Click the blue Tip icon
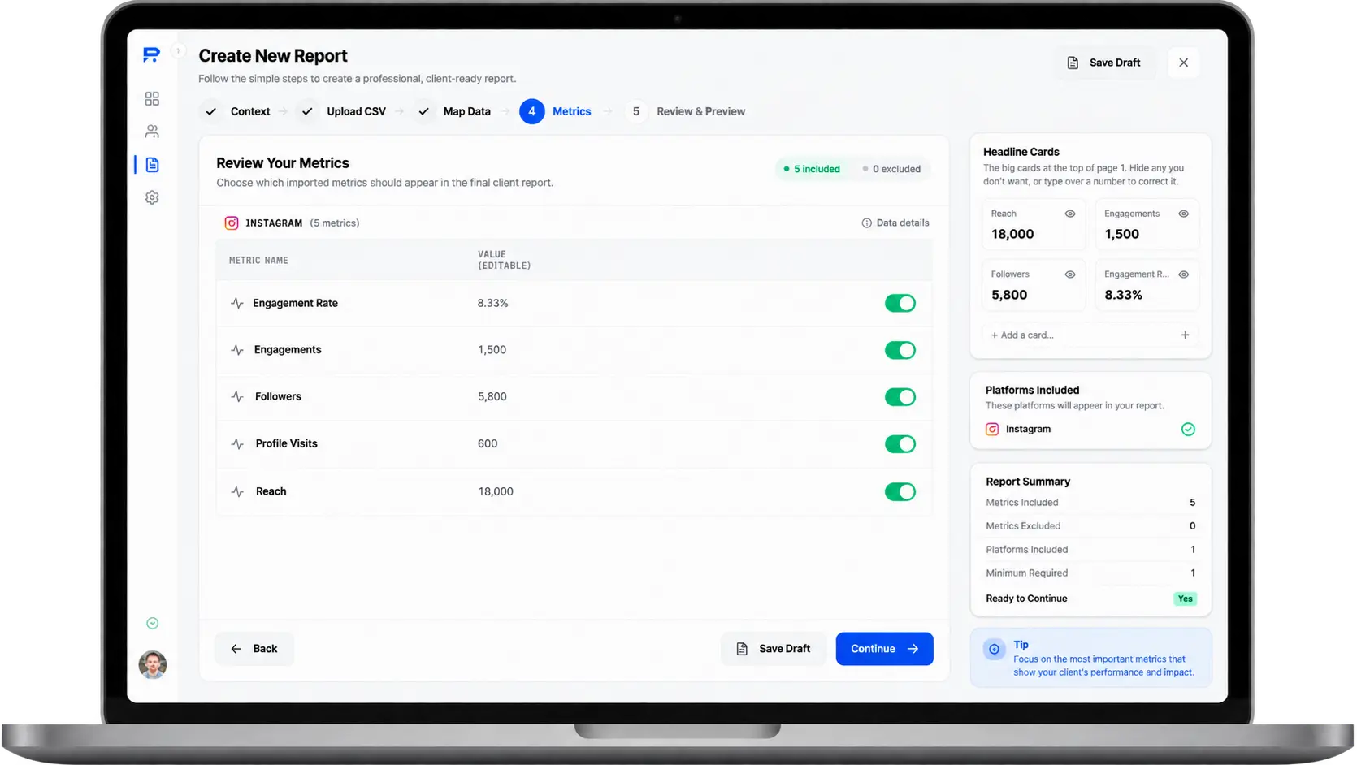 994,649
